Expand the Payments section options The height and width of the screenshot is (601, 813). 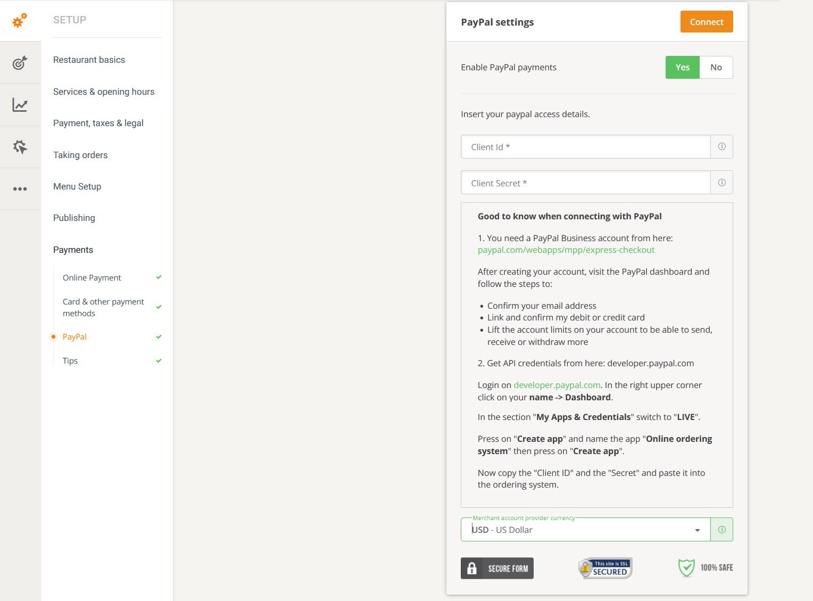73,250
